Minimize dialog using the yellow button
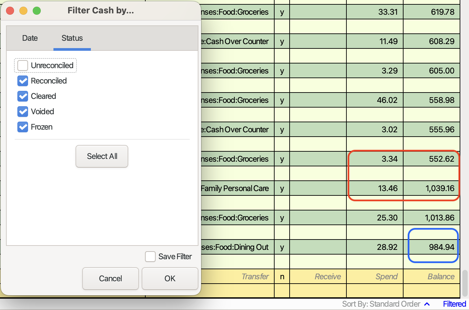 pos(23,11)
